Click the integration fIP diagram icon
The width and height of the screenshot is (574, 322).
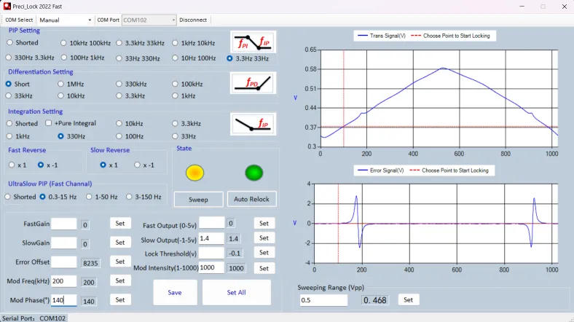pyautogui.click(x=252, y=124)
